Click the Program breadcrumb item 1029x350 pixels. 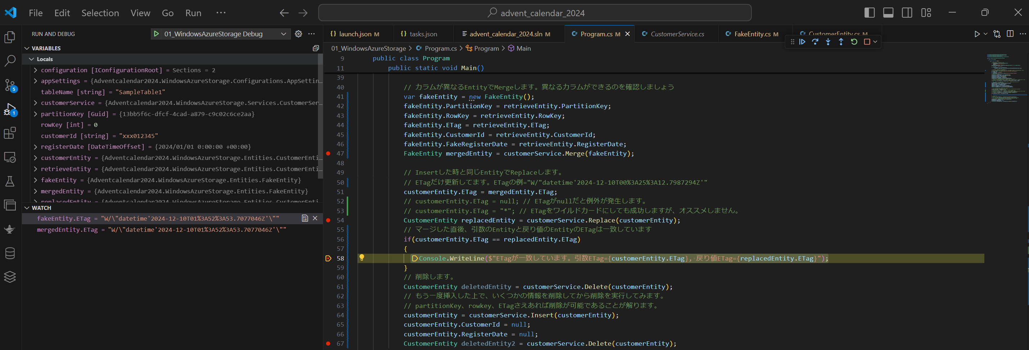point(486,48)
